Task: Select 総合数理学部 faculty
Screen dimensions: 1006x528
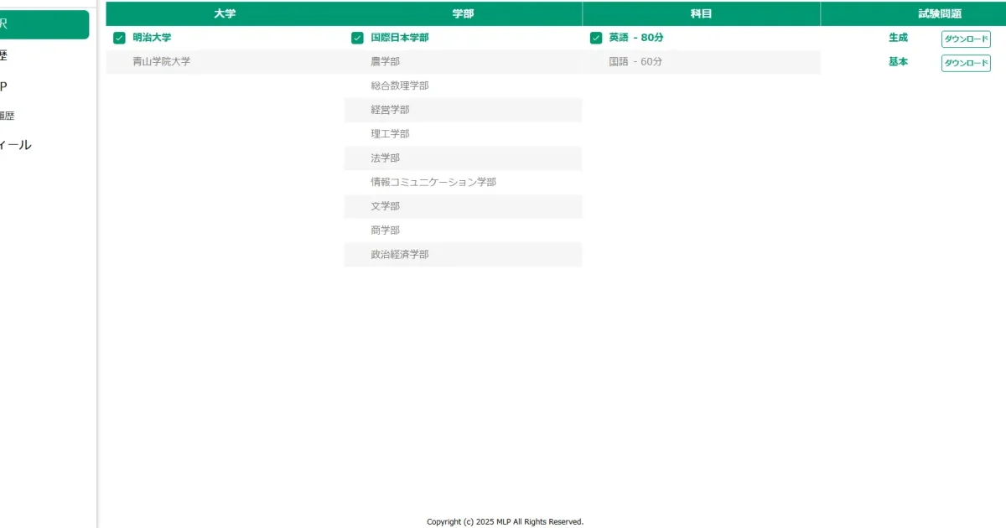Action: [x=398, y=85]
